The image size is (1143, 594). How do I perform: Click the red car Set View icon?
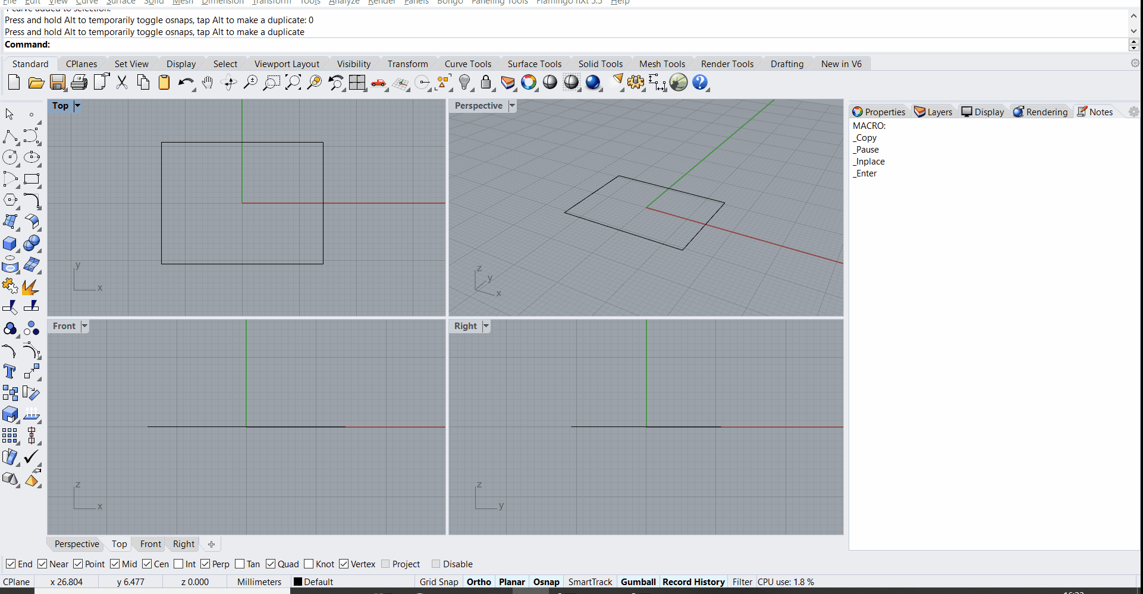coord(379,83)
